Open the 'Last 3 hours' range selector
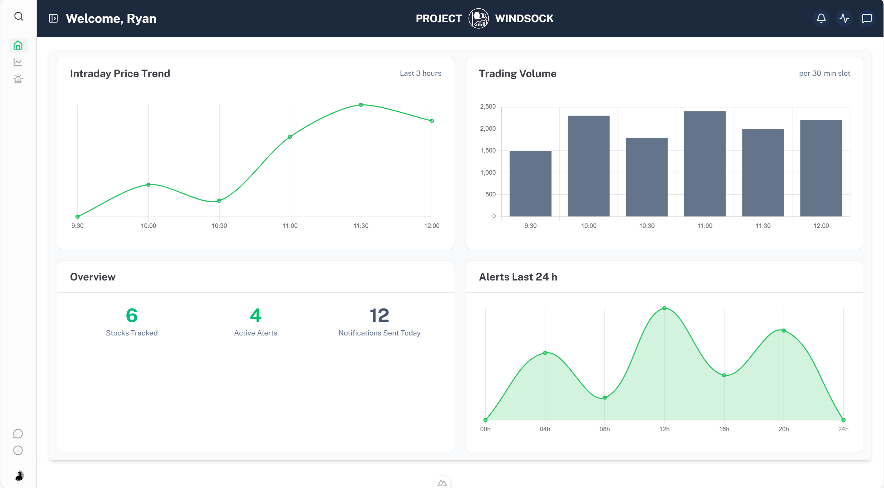Screen dimensions: 884x488 (x=420, y=73)
